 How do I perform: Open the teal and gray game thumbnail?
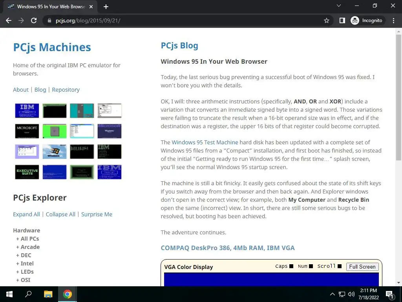pyautogui.click(x=82, y=110)
